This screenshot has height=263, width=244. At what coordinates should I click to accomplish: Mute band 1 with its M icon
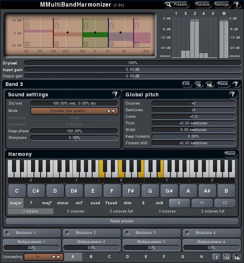pos(27,22)
